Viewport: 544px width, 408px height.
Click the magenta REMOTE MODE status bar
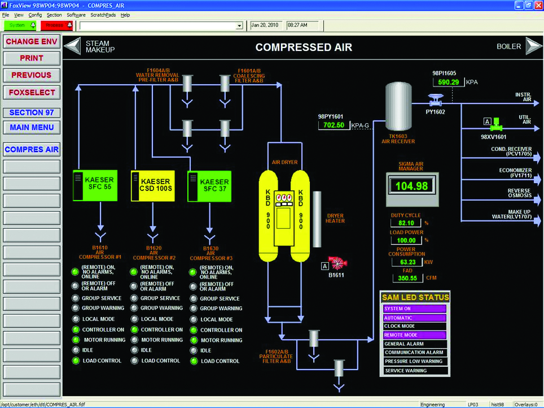click(415, 335)
